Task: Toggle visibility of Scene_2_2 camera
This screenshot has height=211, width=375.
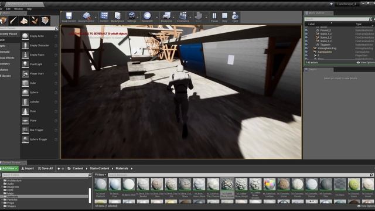Action: pyautogui.click(x=306, y=38)
